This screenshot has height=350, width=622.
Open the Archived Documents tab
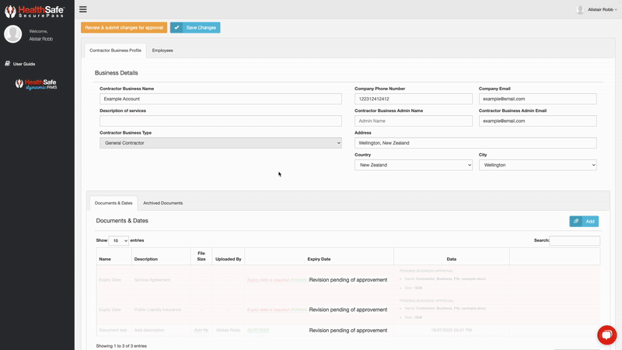162,203
